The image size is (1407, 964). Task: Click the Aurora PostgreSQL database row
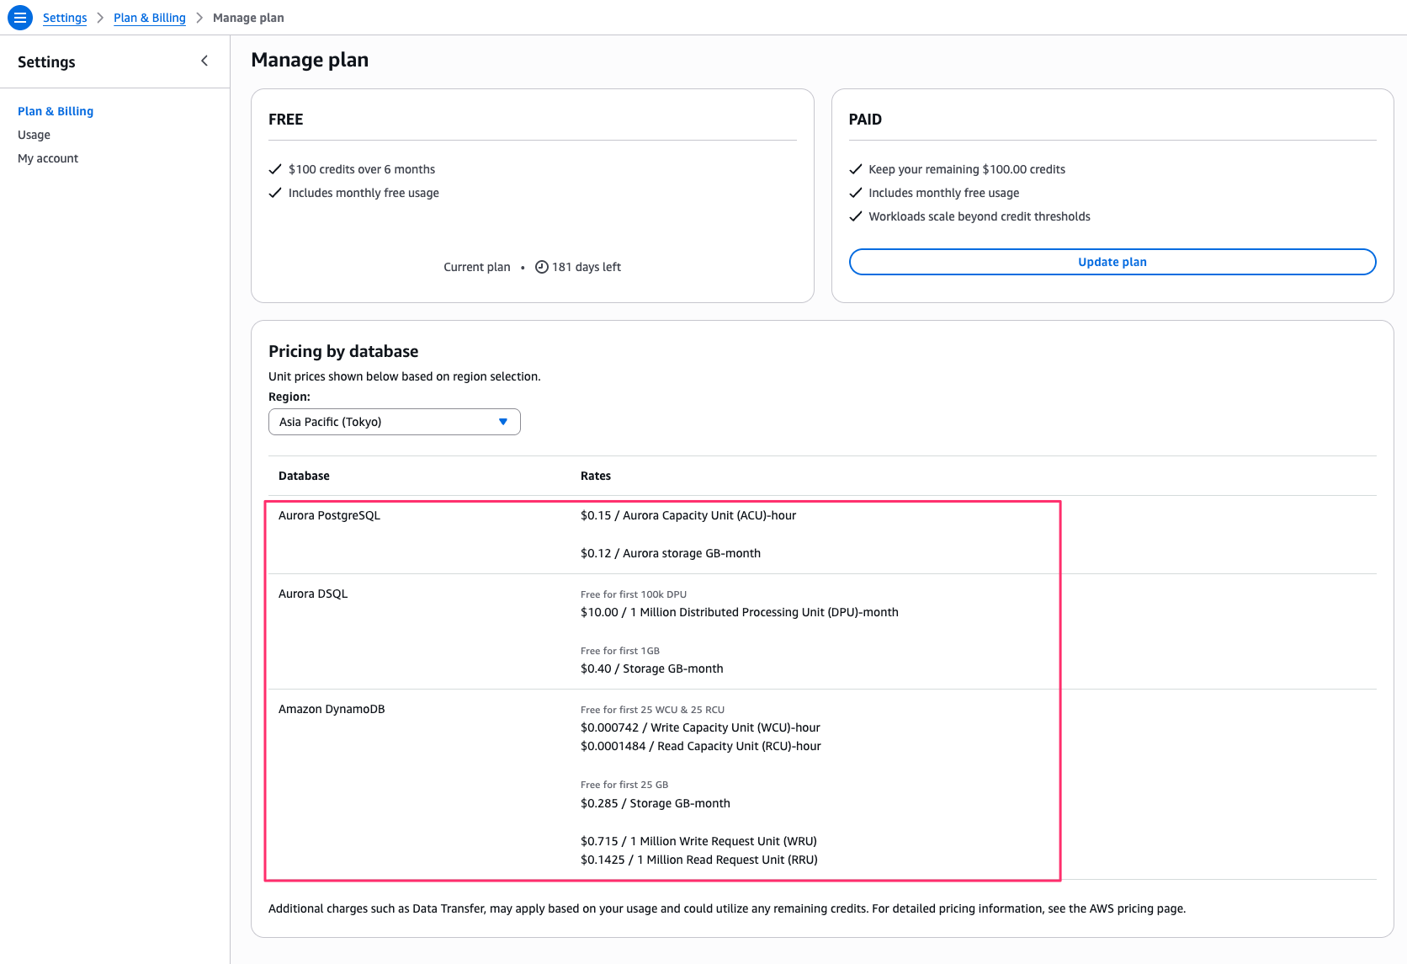click(x=329, y=515)
